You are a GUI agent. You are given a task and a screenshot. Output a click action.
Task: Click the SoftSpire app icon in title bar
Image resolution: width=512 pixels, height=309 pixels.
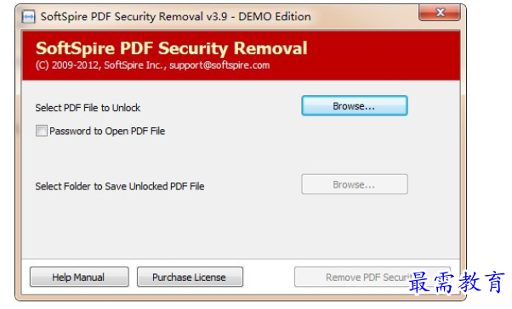[28, 16]
